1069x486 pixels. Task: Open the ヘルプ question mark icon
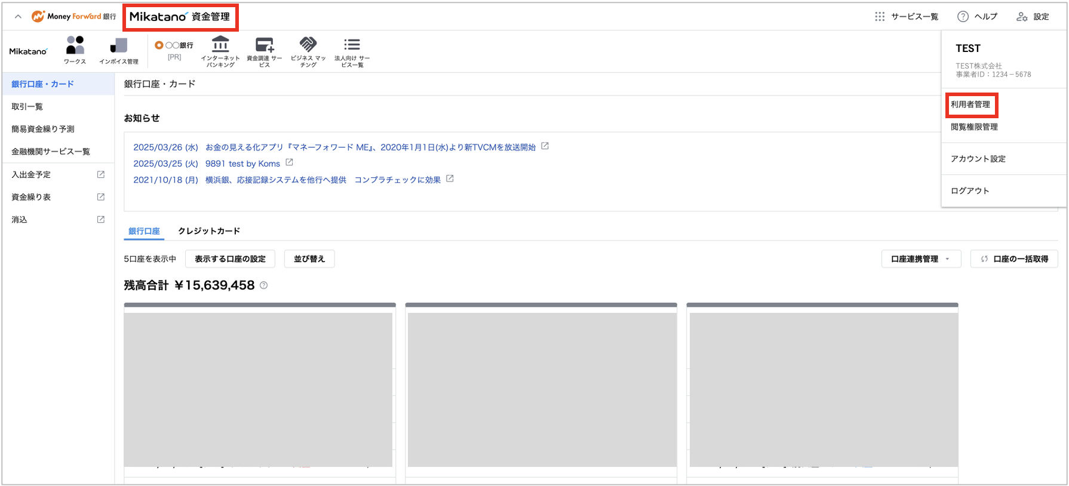[x=963, y=17]
